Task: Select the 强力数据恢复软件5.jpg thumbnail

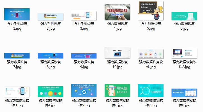Action: coord(84,90)
